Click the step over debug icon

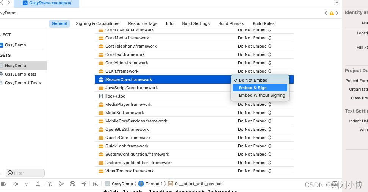tap(16, 184)
